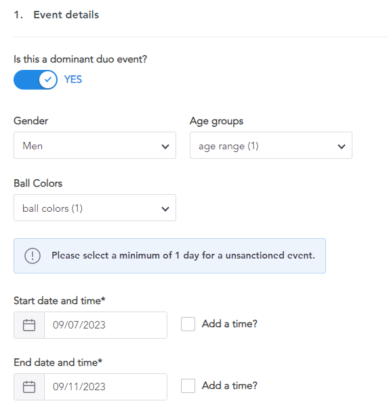Click the unsanctioned event notice message
Screen dimensions: 387x414
click(x=183, y=256)
